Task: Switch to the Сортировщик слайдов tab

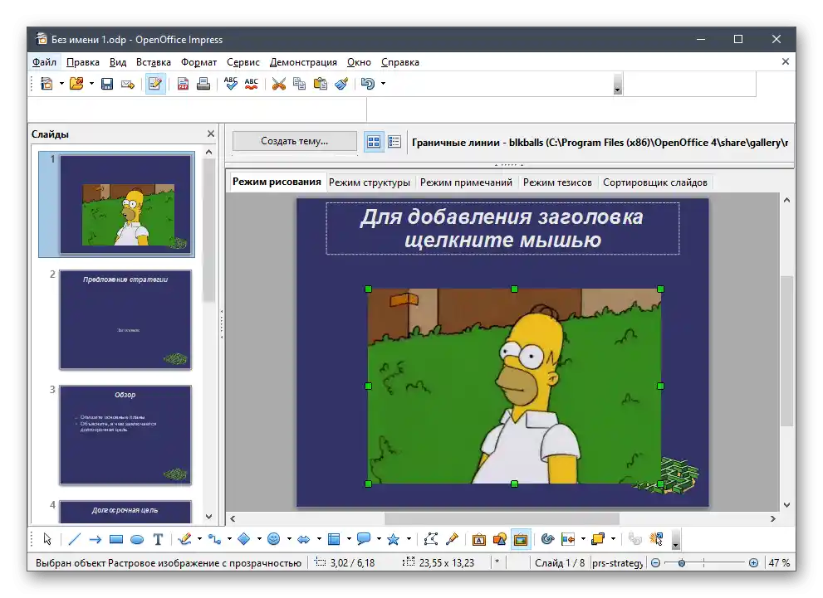Action: tap(654, 182)
